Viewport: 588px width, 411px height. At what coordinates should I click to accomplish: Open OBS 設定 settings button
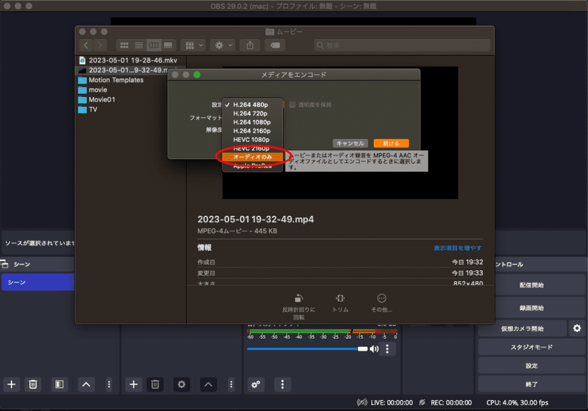click(531, 366)
